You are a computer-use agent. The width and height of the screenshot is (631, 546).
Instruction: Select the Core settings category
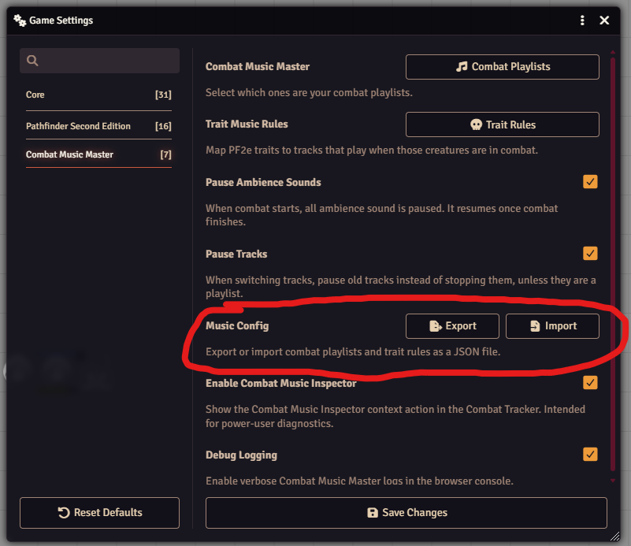pos(98,95)
